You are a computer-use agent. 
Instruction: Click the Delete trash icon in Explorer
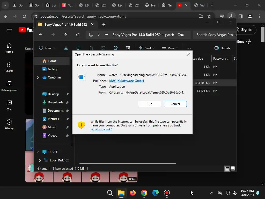128,48
